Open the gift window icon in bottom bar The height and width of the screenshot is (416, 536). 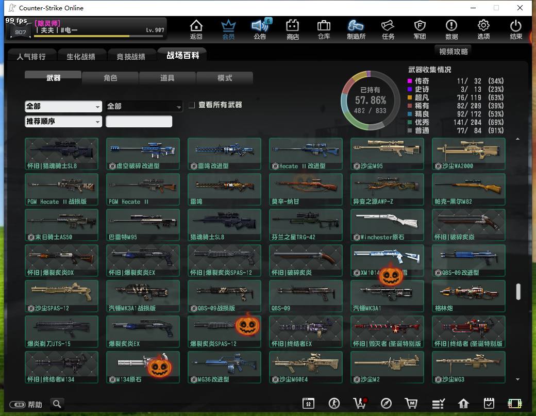point(308,404)
